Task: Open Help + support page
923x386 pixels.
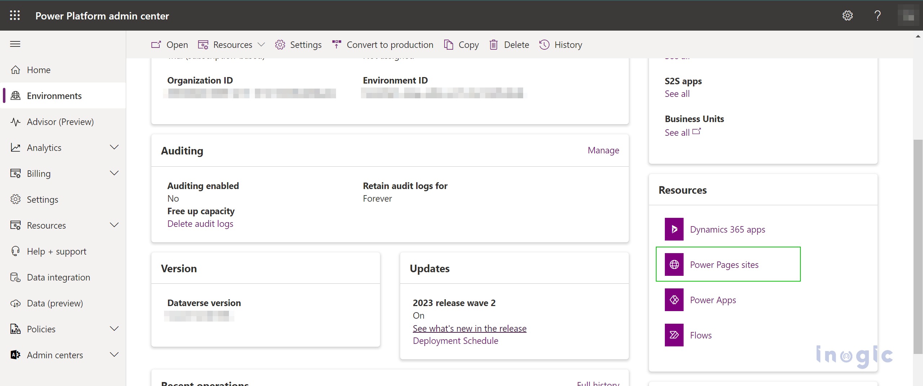Action: pyautogui.click(x=63, y=251)
